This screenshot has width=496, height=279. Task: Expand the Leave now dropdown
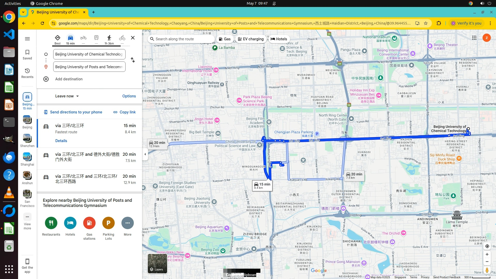point(67,96)
